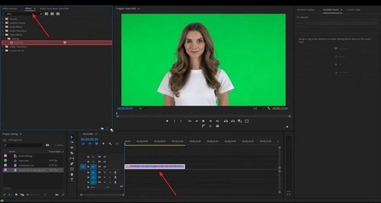The height and width of the screenshot is (203, 381).
Task: Select the Razor tool in the toolbar
Action: 72,153
